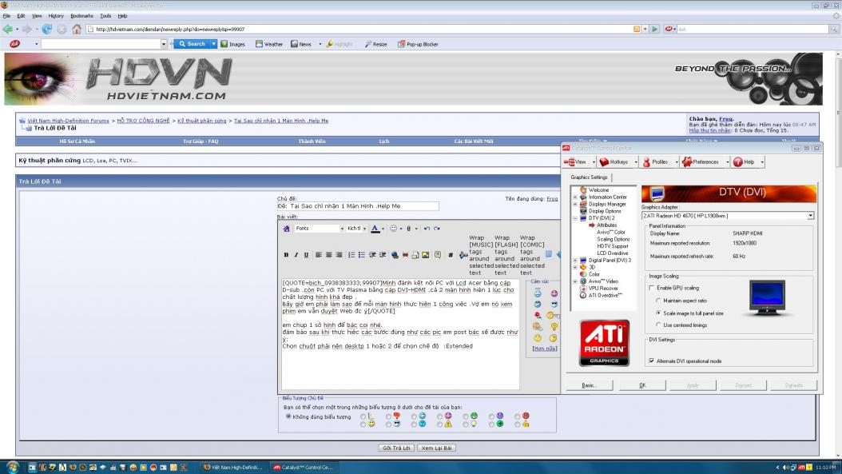
Task: Click inside the reply message text area
Action: [x=400, y=333]
